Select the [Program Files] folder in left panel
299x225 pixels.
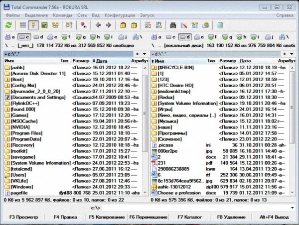point(73,133)
